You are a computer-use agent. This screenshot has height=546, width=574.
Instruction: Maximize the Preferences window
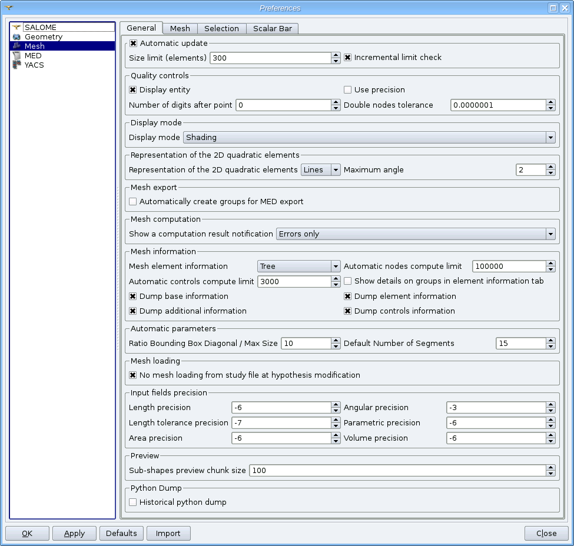point(553,8)
